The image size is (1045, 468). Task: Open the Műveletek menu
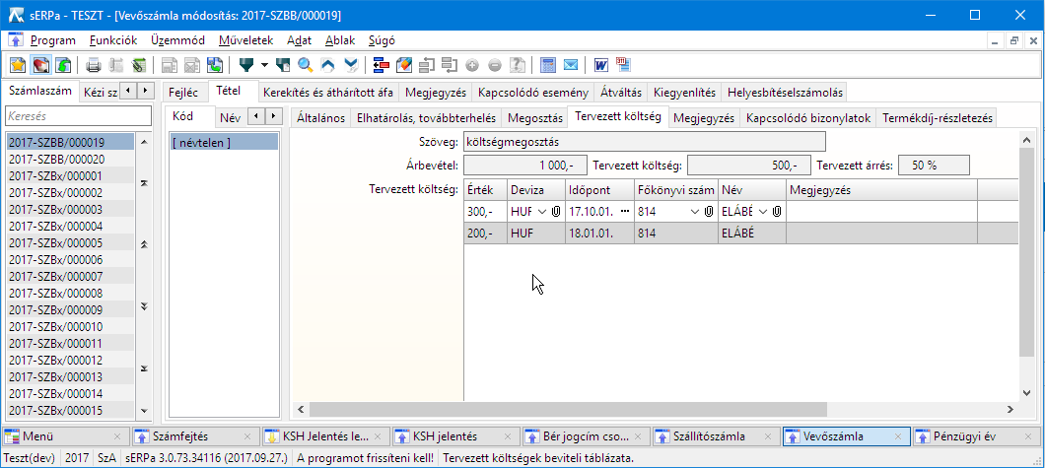245,40
